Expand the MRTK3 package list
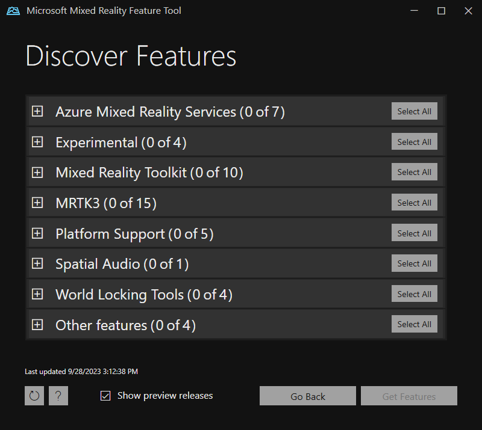Viewport: 482px width, 430px height. pyautogui.click(x=37, y=202)
